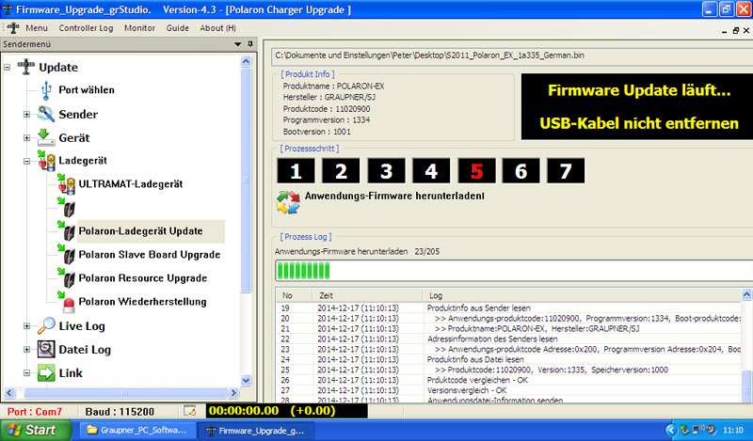Click the ULTRAMAT-Ladegerät charger icon
Image resolution: width=753 pixels, height=441 pixels.
point(66,183)
